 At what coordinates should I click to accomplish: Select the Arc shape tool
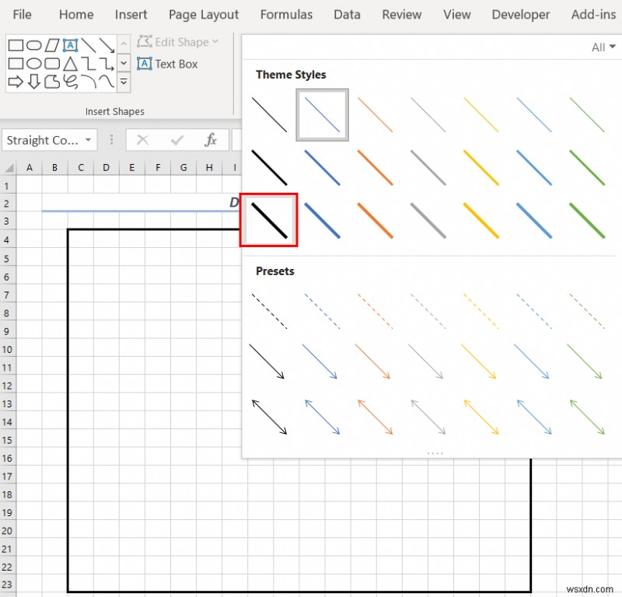88,81
